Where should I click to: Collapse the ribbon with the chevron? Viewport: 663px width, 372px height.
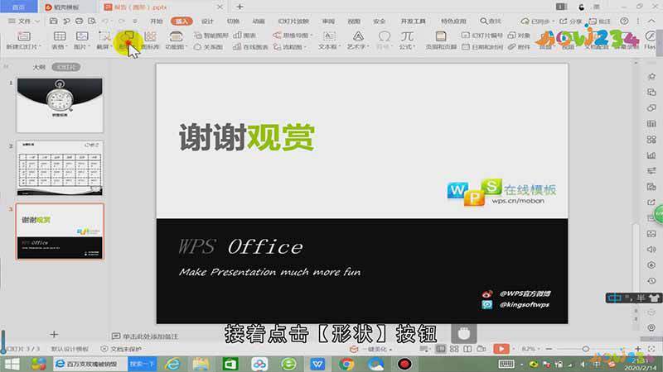[x=651, y=21]
